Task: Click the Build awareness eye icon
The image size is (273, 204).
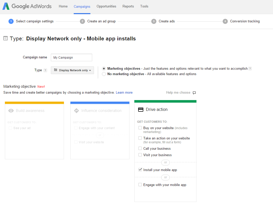Action: pos(11,111)
